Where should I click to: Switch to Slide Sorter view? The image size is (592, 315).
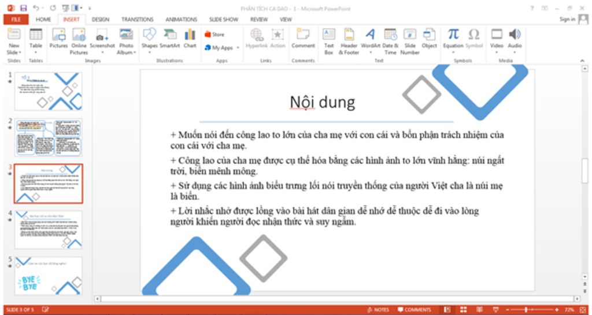[x=463, y=310]
